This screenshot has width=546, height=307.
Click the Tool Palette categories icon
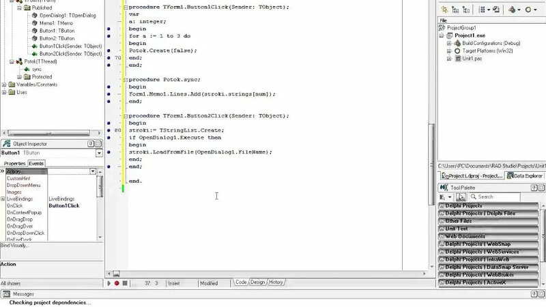pyautogui.click(x=442, y=197)
